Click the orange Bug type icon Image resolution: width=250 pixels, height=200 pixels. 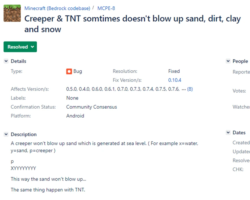[69, 71]
